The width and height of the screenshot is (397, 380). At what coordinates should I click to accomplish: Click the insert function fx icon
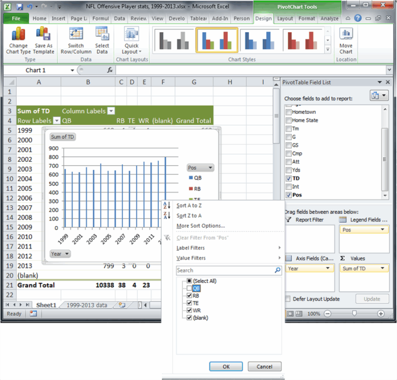(110, 70)
